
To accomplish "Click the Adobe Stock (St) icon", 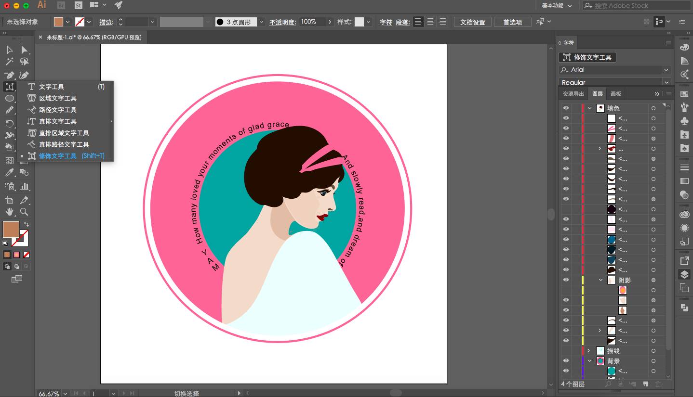I will coord(79,5).
